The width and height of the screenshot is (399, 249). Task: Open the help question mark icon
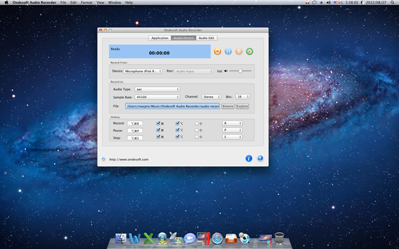(260, 158)
